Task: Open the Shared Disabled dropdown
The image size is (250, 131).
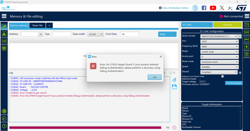Action: click(x=219, y=72)
